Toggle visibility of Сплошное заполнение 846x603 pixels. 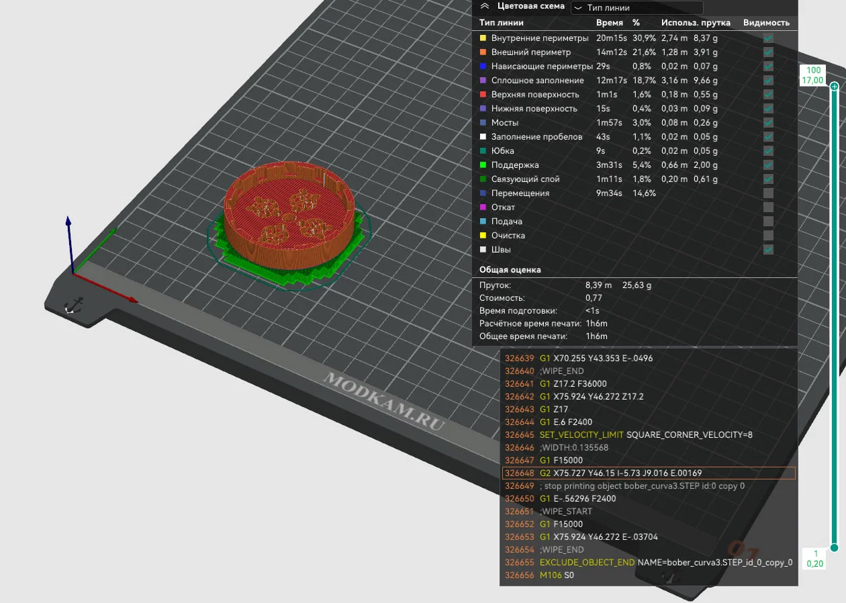click(768, 81)
